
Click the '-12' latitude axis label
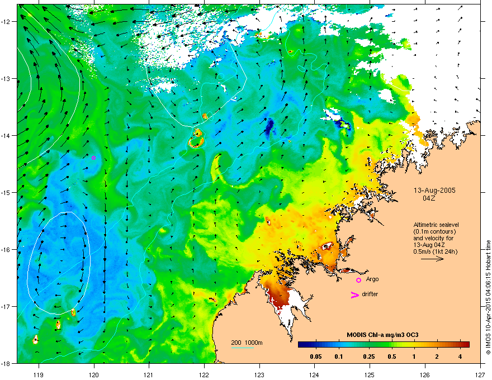click(x=6, y=22)
